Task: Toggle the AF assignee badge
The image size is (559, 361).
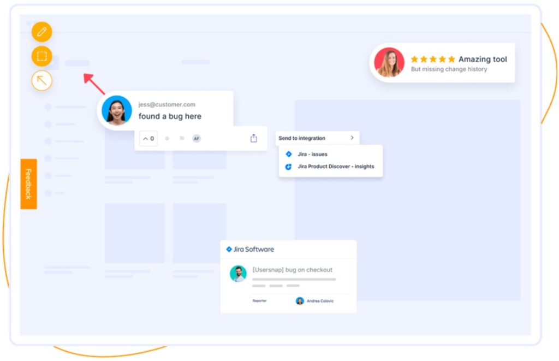Action: pyautogui.click(x=197, y=138)
